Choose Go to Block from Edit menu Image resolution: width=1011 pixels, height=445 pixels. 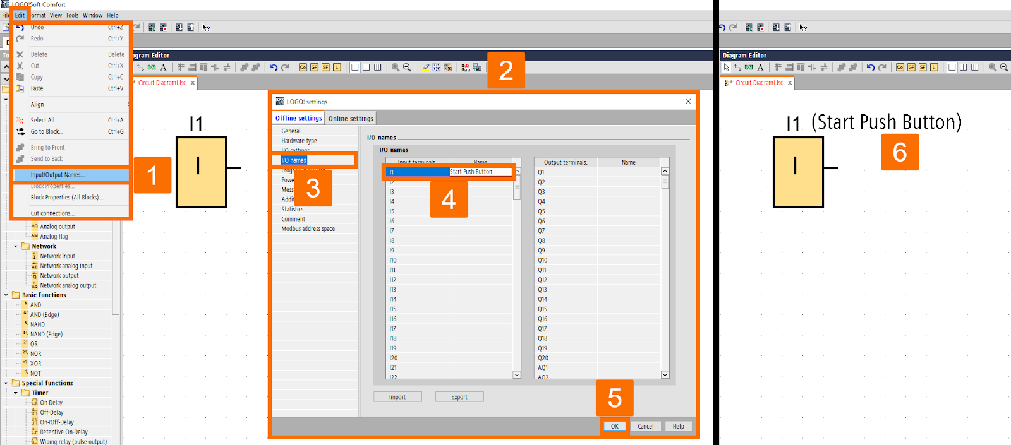coord(71,131)
